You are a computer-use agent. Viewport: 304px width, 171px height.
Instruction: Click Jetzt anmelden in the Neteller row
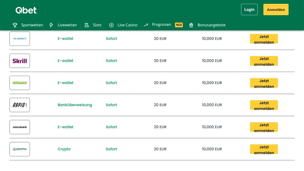pos(264,83)
